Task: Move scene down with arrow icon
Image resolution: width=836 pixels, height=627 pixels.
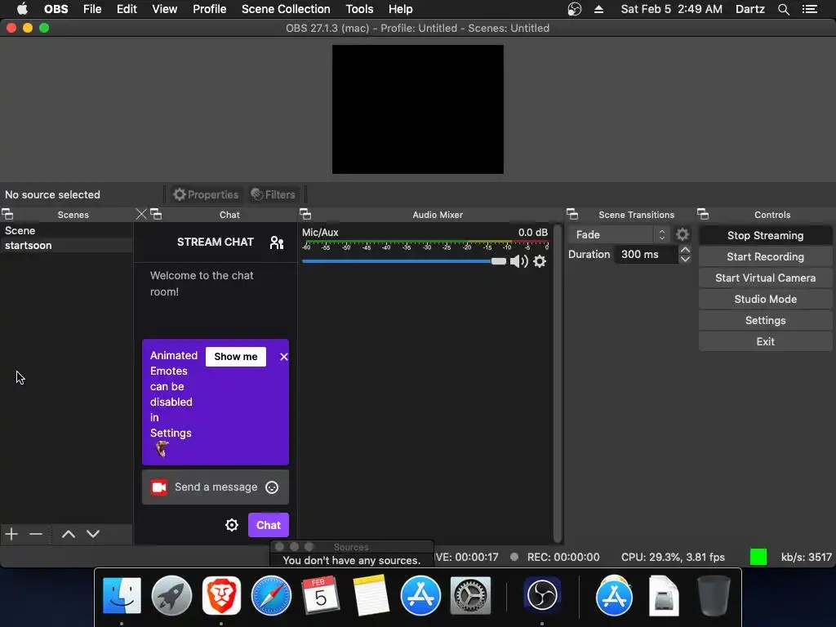Action: 93,534
